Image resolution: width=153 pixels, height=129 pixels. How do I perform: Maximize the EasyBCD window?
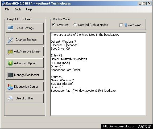tap(144, 3)
